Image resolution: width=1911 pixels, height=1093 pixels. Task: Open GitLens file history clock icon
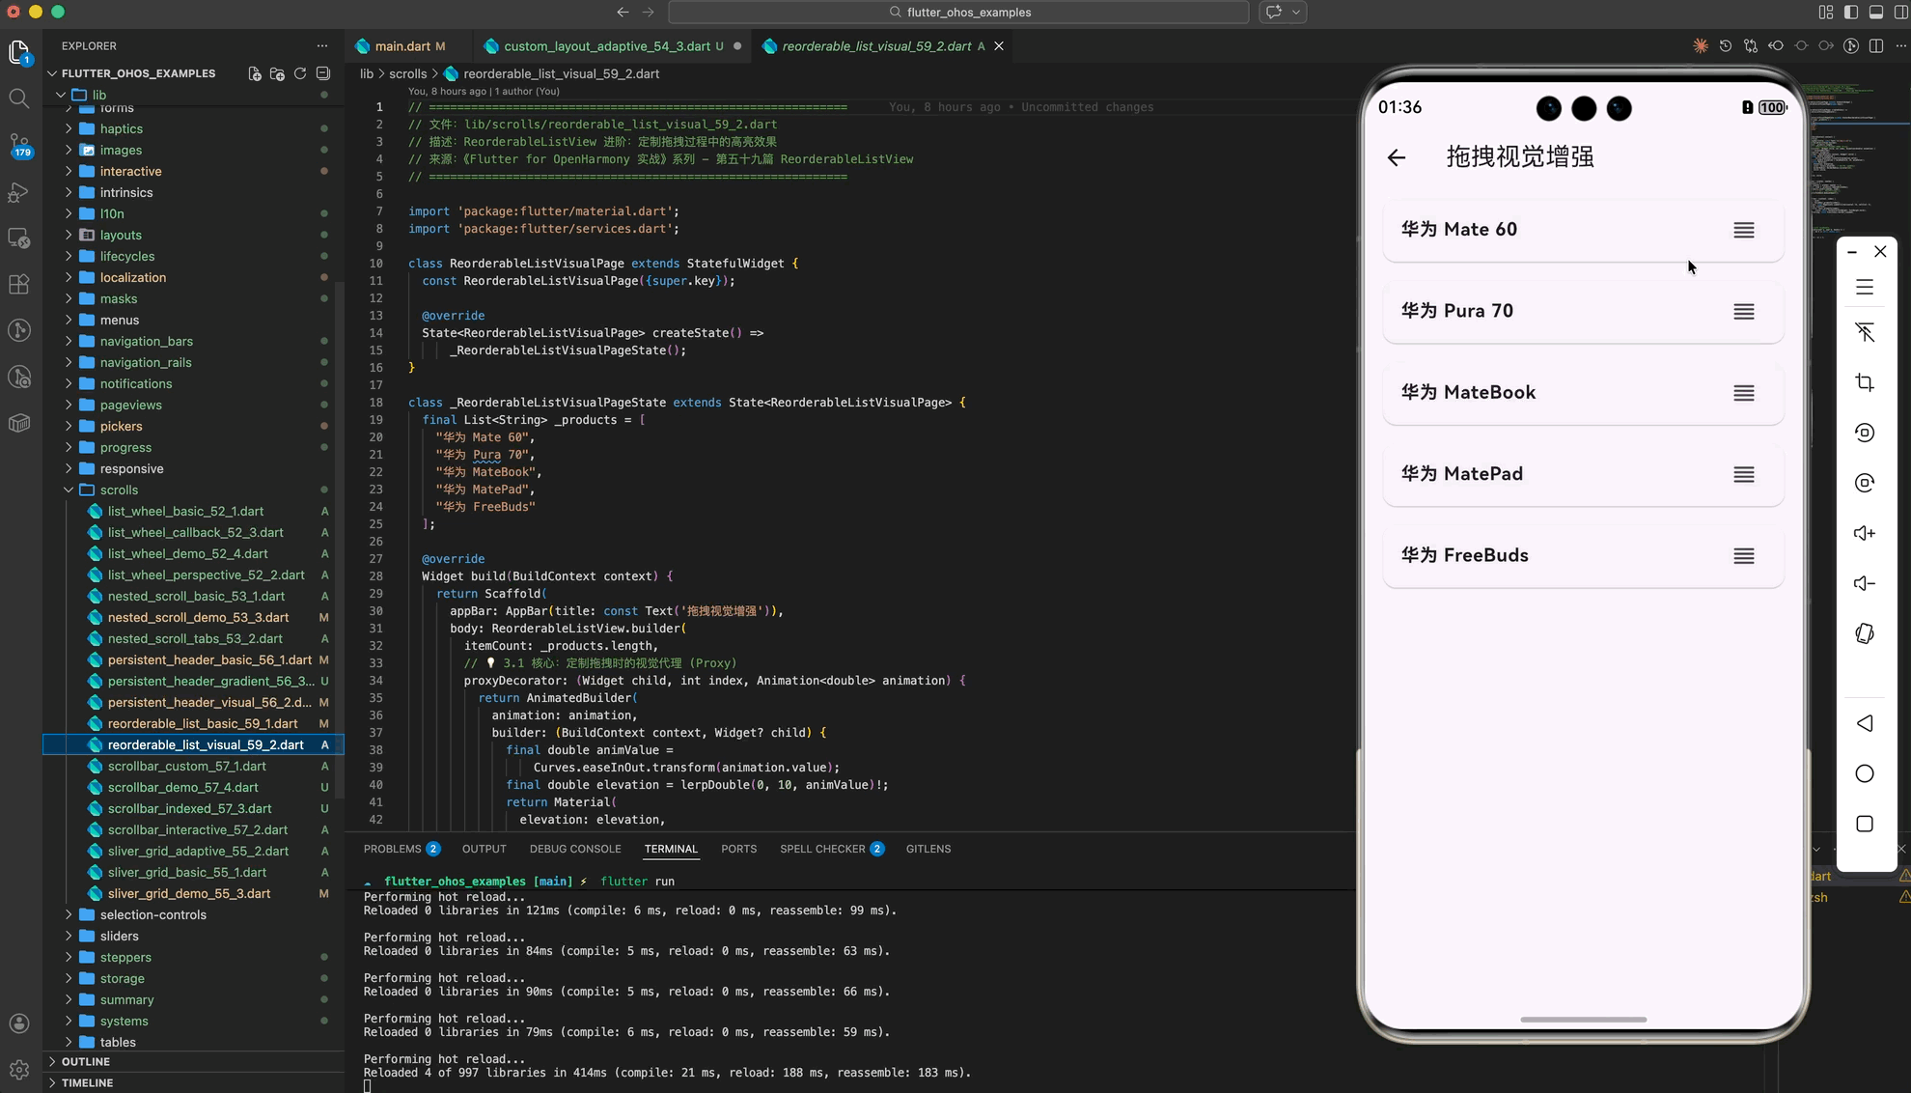coord(1726,46)
